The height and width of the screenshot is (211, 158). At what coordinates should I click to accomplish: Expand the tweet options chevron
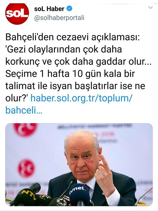click(151, 7)
